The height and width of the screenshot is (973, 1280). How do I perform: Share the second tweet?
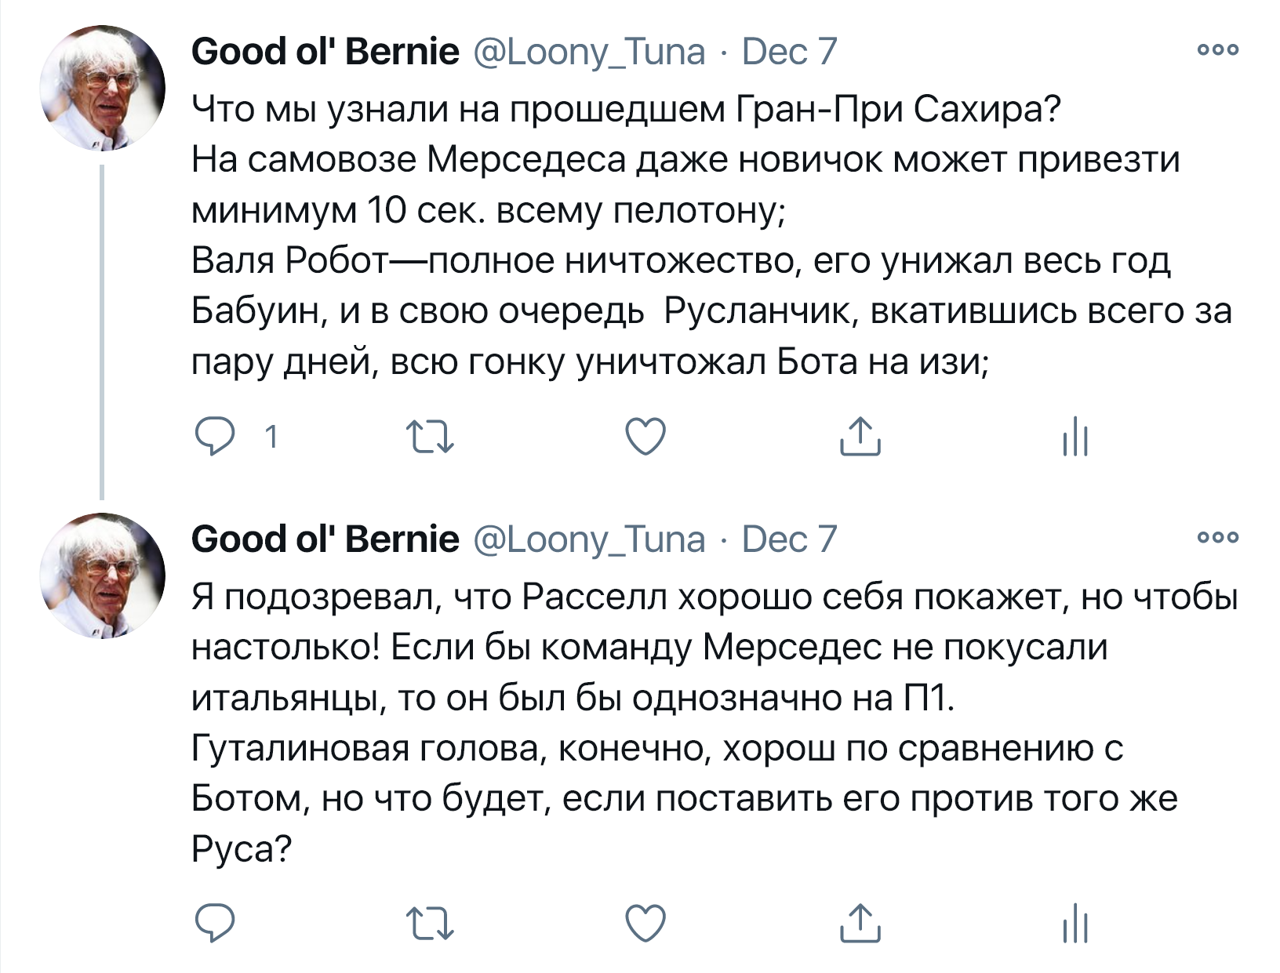[x=860, y=923]
